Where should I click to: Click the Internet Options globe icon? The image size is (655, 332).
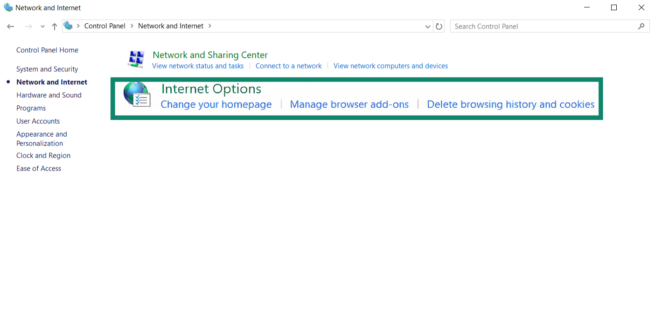pos(137,94)
